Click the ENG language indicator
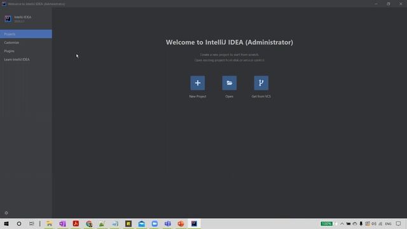This screenshot has height=229, width=407. point(388,224)
